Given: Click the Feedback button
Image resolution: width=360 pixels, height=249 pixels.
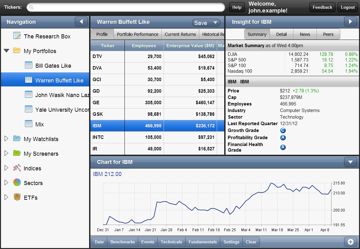Looking at the screenshot, I should pyautogui.click(x=322, y=7).
